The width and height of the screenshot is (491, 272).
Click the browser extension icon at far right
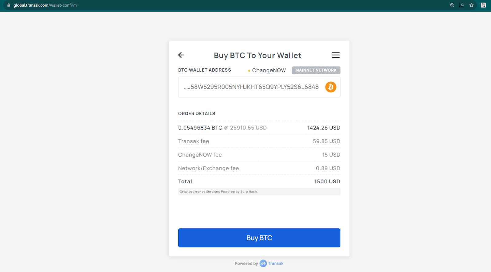point(483,5)
